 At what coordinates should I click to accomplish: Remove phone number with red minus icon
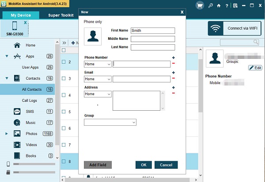(173, 64)
